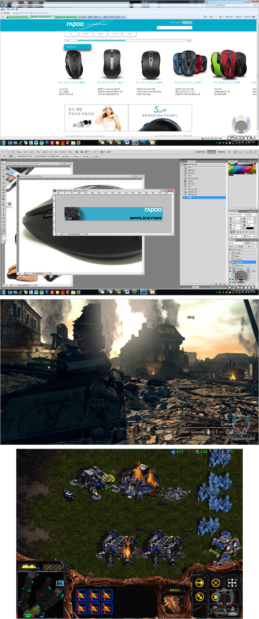Select the Eraser tool in toolbox
This screenshot has height=619, width=259.
tap(4, 196)
